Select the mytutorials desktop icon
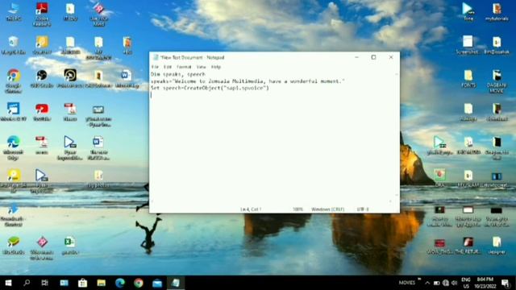The height and width of the screenshot is (290, 516). click(497, 12)
